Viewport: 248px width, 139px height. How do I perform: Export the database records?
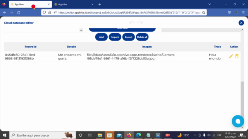click(x=128, y=37)
